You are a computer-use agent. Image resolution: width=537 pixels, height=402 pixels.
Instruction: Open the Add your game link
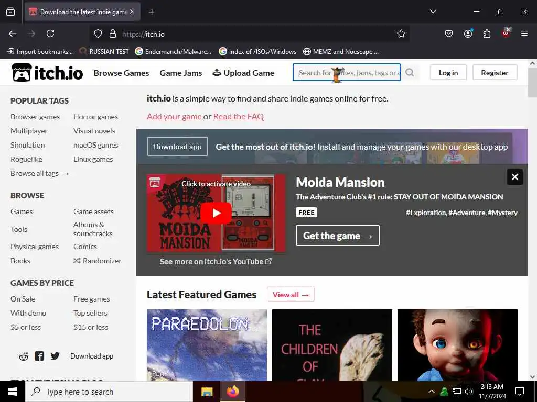(174, 117)
